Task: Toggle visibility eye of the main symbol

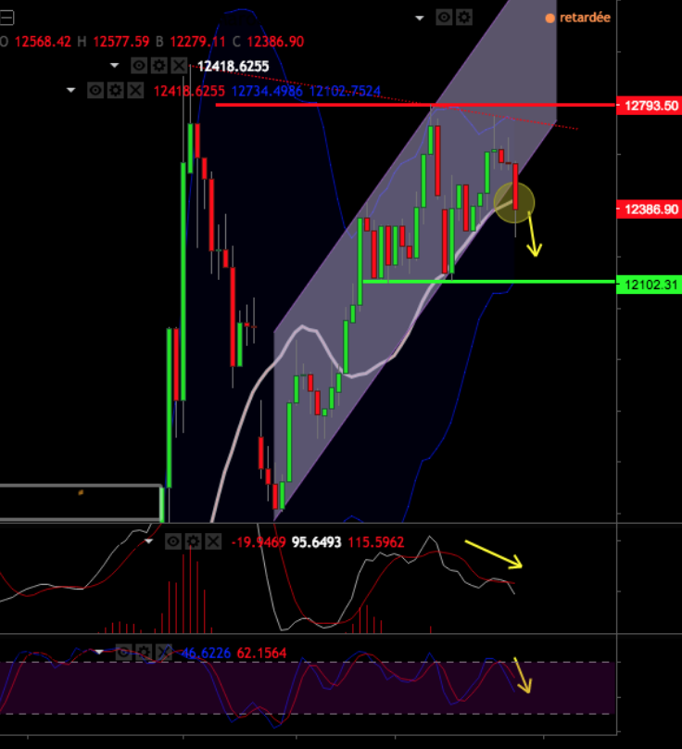Action: (x=445, y=18)
